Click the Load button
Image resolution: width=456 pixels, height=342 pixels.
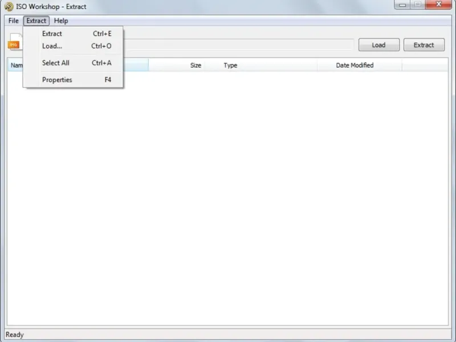[x=378, y=45]
